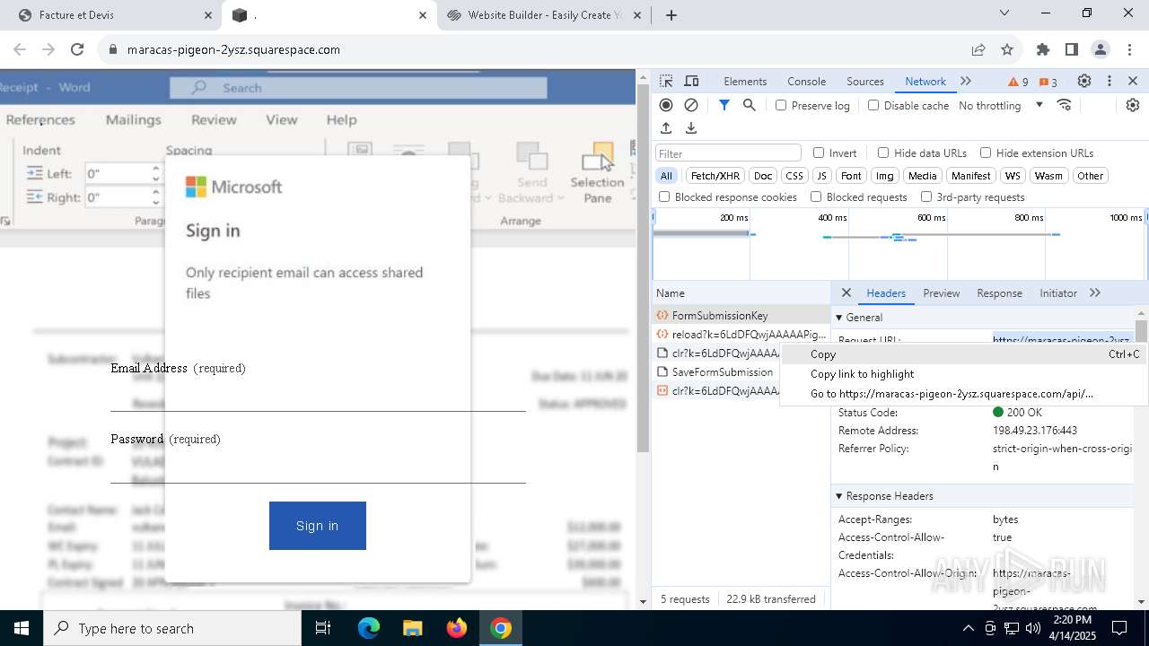This screenshot has width=1149, height=646.
Task: Open Chrome tab search dropdown
Action: click(1004, 13)
